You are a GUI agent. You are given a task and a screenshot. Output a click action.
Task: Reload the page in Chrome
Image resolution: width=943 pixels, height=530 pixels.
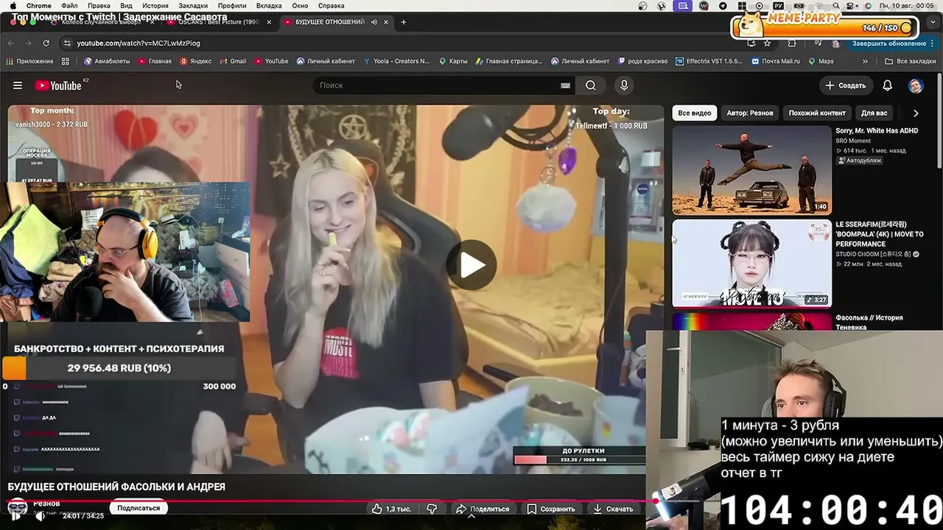click(46, 43)
